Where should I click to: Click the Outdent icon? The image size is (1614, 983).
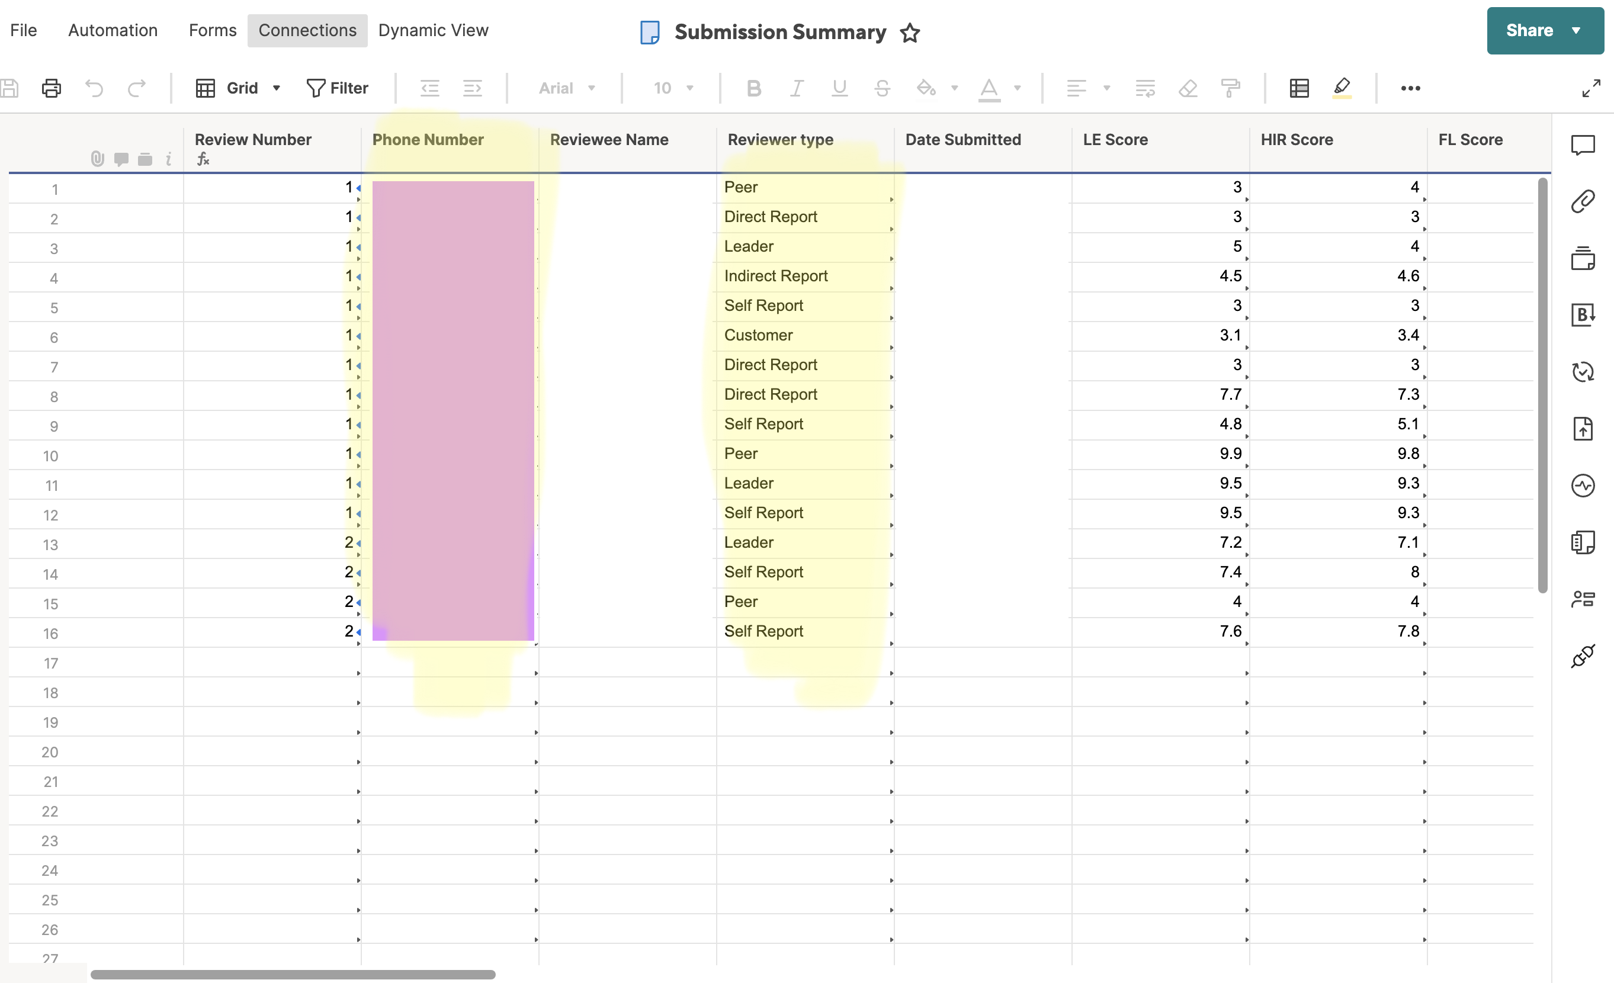tap(429, 88)
